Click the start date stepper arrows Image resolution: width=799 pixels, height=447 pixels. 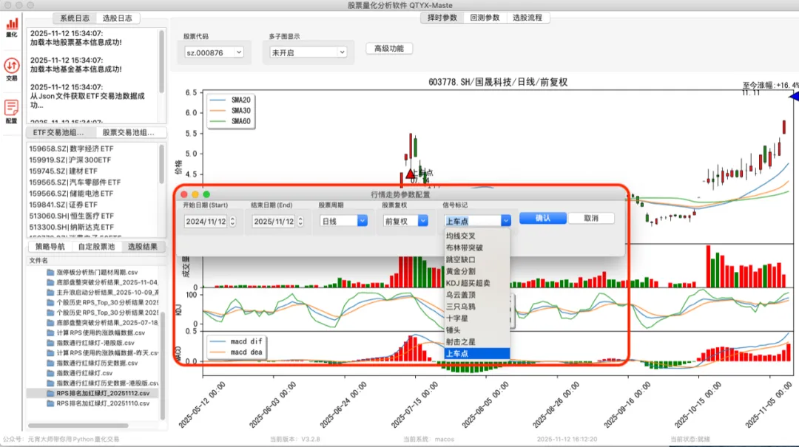[x=233, y=222]
